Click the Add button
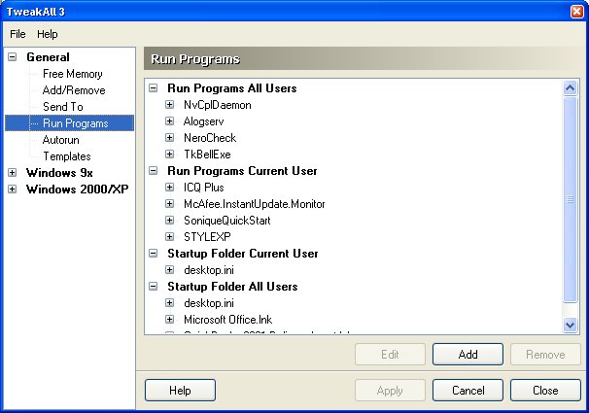The width and height of the screenshot is (589, 413). 468,354
